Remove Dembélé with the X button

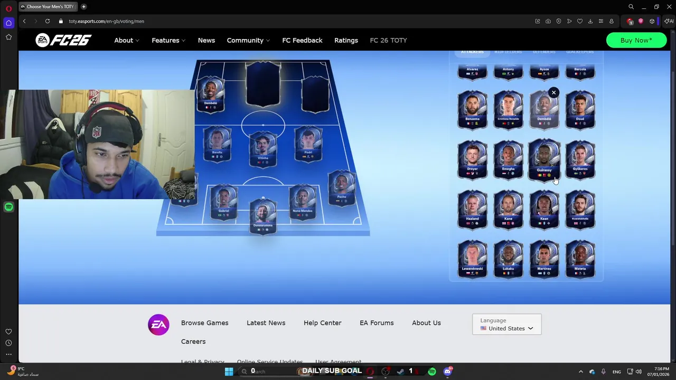553,93
